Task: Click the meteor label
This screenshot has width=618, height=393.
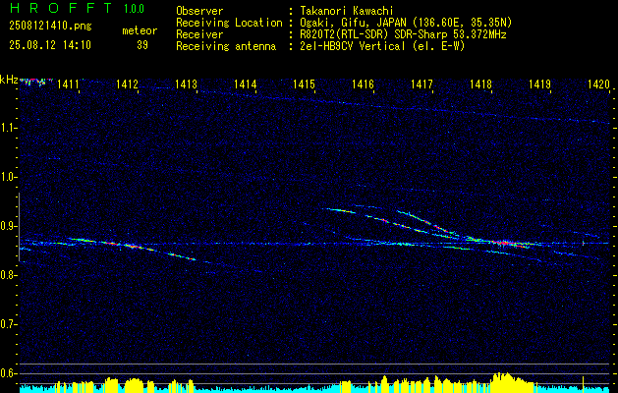Action: [140, 30]
